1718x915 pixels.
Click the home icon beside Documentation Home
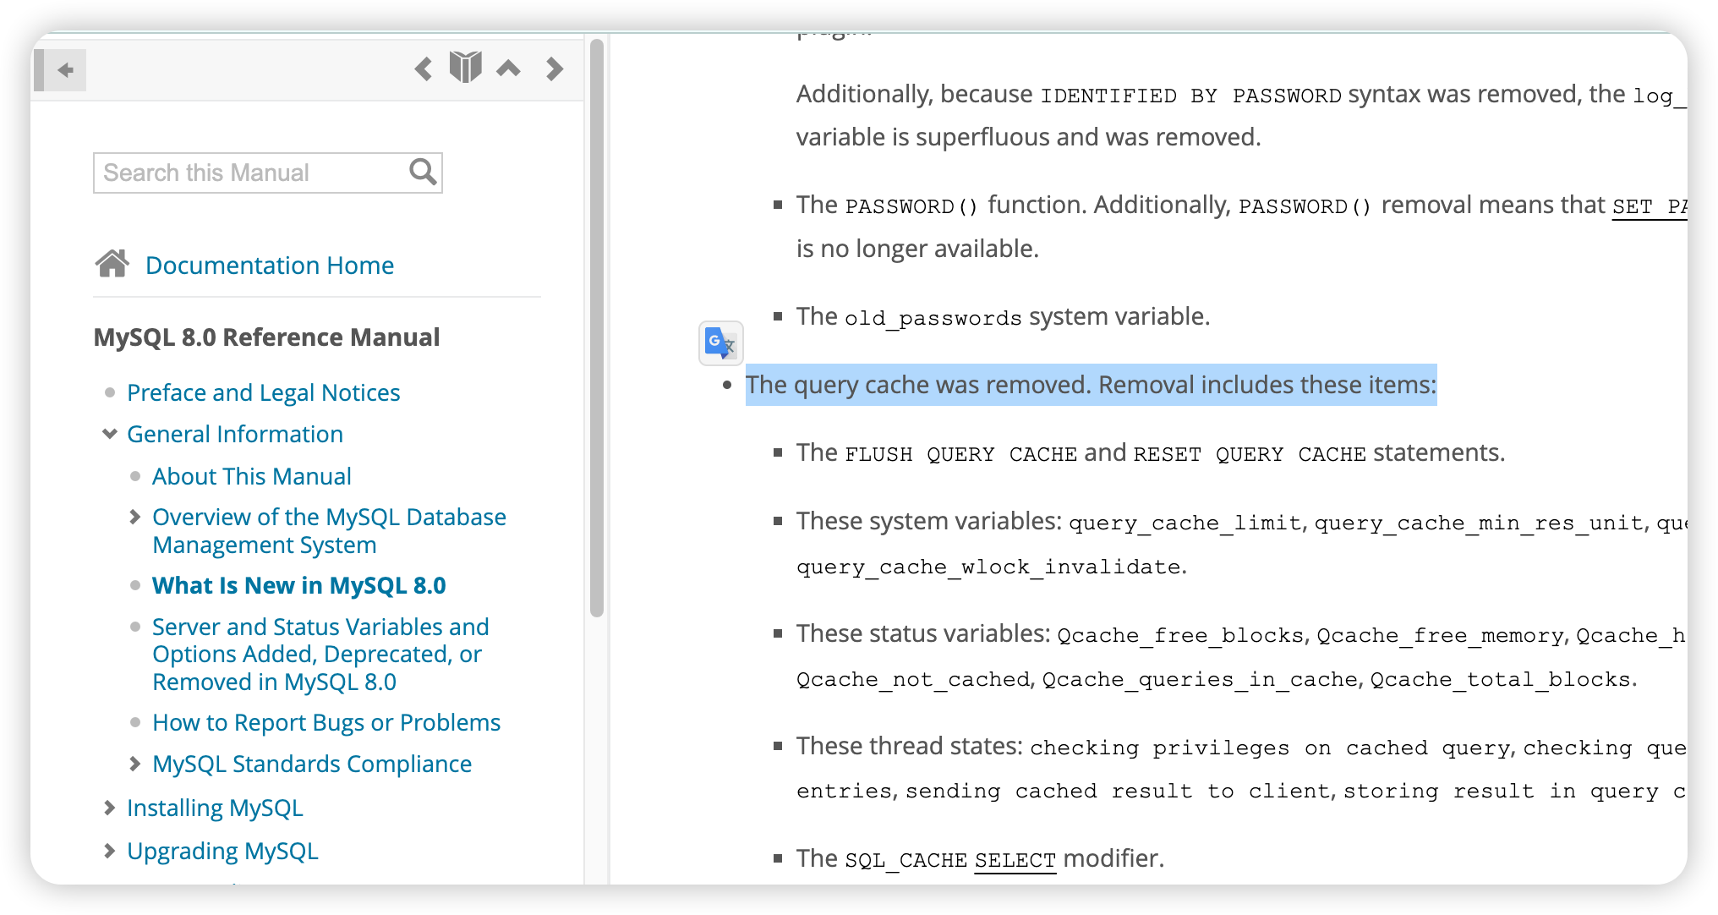(112, 264)
